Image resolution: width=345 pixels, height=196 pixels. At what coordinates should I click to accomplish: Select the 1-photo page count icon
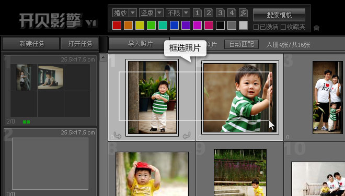pos(197,13)
